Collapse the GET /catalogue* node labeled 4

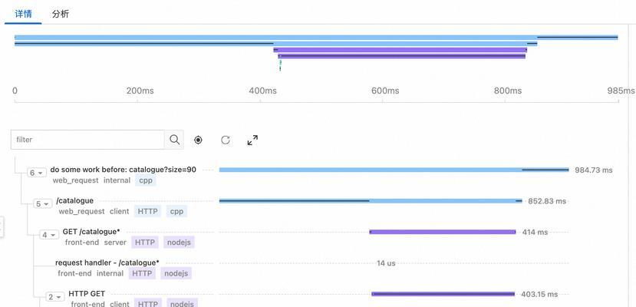point(49,235)
